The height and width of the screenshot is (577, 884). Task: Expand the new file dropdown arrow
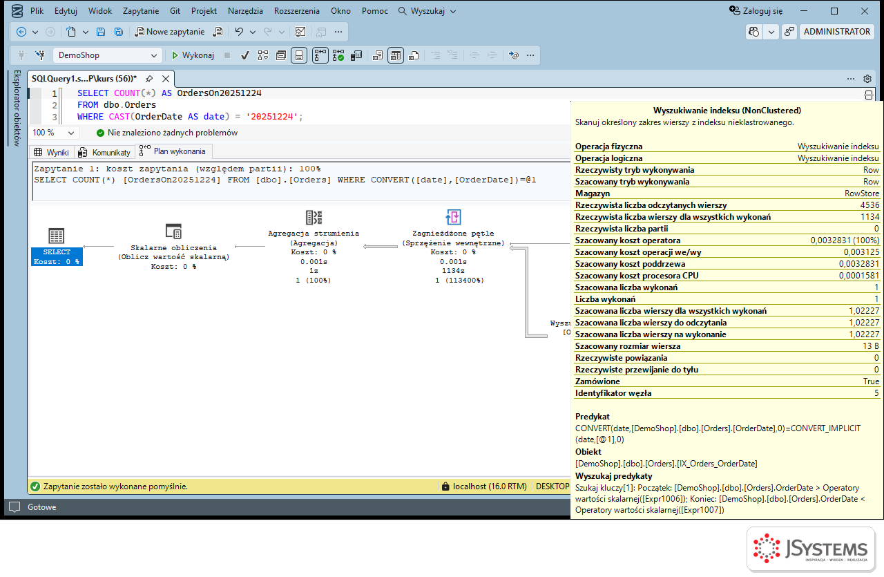pyautogui.click(x=86, y=32)
